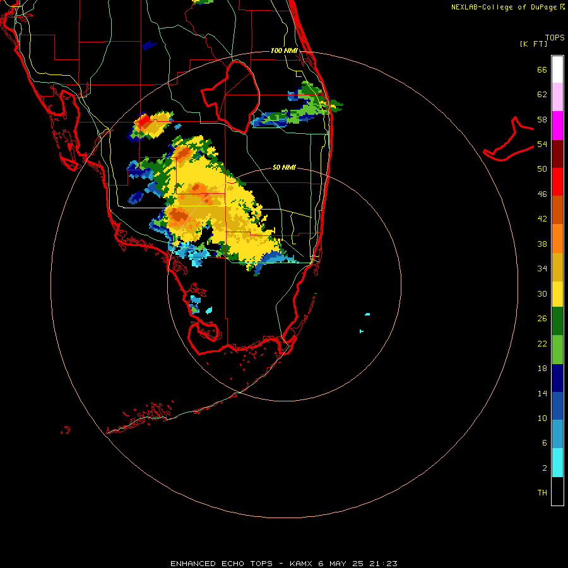The width and height of the screenshot is (568, 568).
Task: Click the 50 legend value
Action: click(542, 169)
